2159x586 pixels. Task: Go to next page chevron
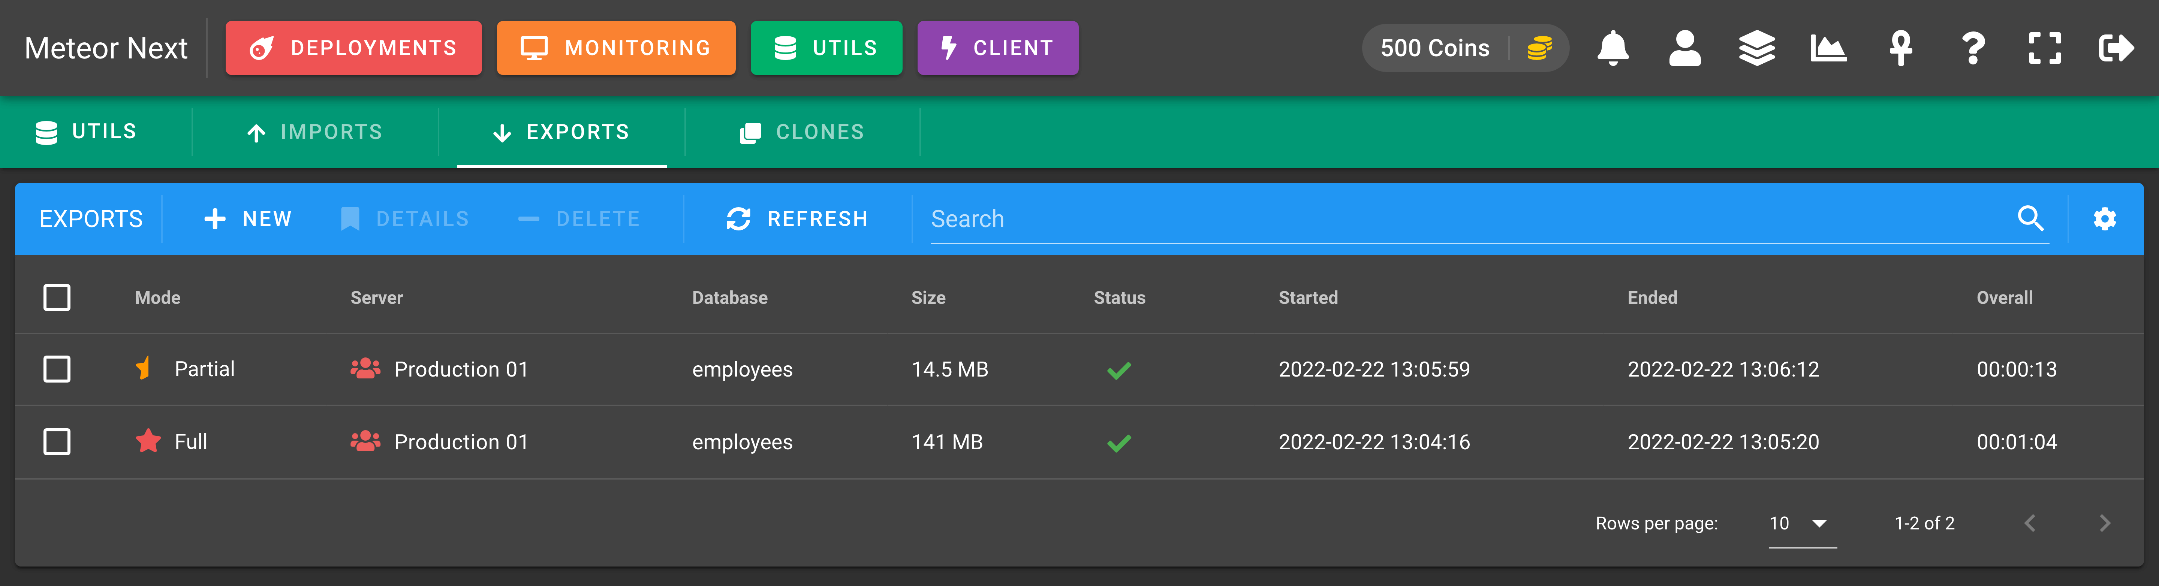click(2104, 523)
